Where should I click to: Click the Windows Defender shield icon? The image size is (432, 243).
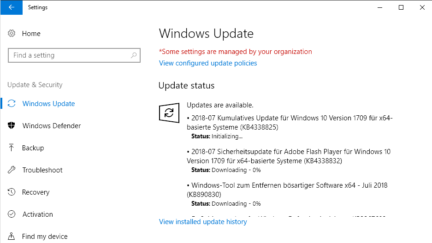[x=12, y=125]
